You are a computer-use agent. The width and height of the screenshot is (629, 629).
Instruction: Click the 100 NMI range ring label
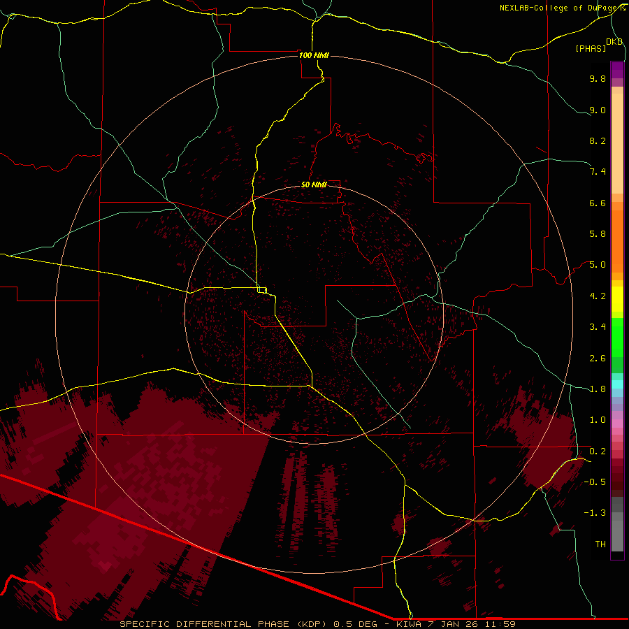click(314, 55)
